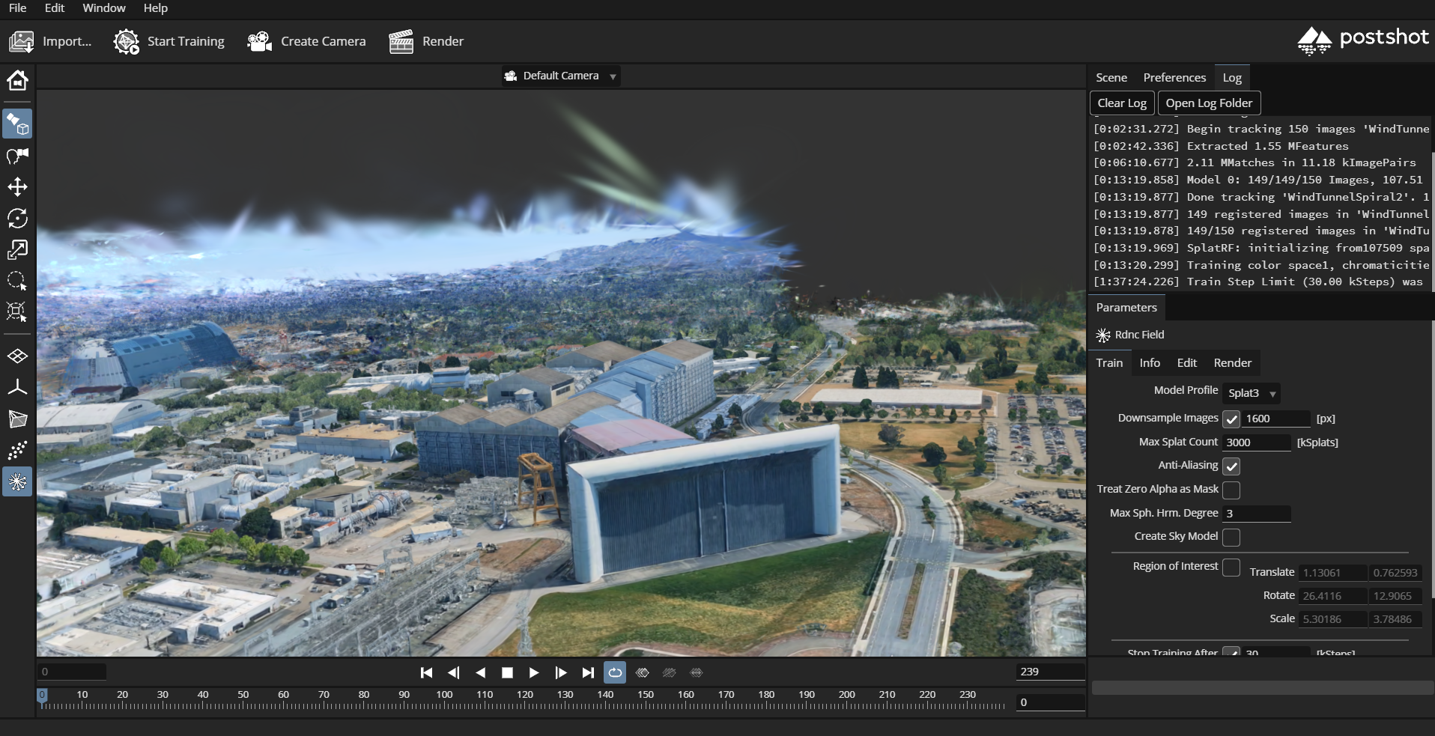Toggle loop playback button
Screen dimensions: 1435x736
coord(614,672)
